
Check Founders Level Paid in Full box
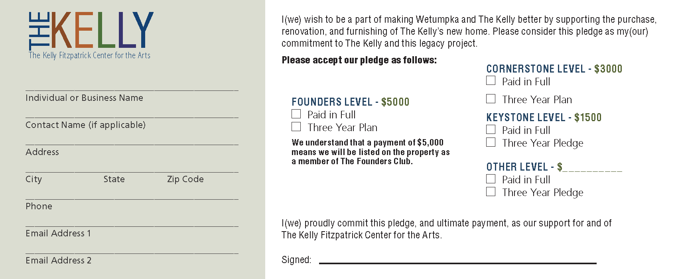296,114
